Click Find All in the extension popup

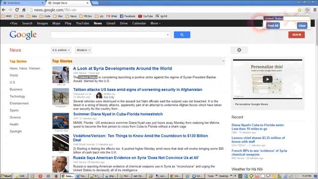click(x=273, y=25)
